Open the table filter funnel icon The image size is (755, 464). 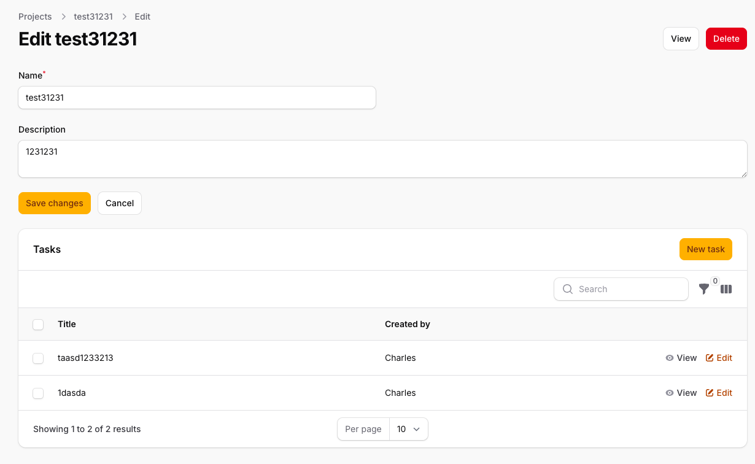(704, 289)
